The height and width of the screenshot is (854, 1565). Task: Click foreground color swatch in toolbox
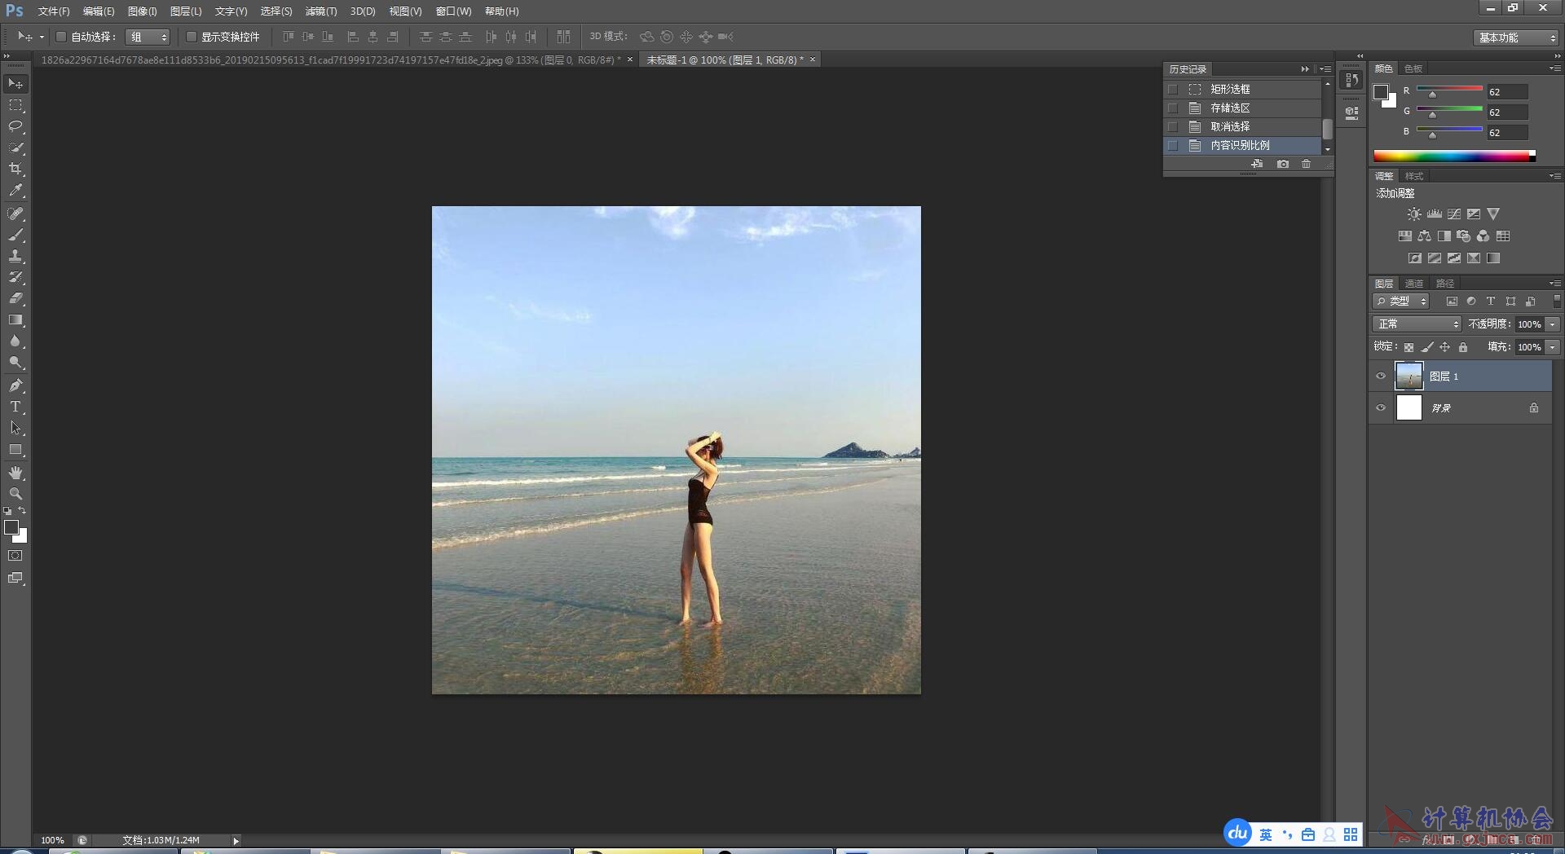11,528
